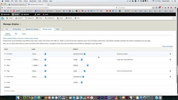Select the RSS view mode tab
The image size is (178, 100).
click(16, 34)
